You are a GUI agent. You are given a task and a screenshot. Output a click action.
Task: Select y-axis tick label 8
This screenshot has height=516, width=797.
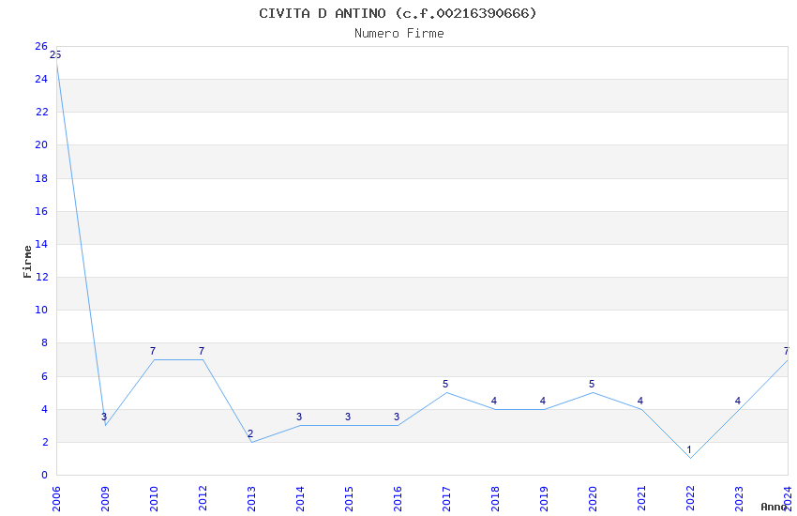[x=45, y=342]
